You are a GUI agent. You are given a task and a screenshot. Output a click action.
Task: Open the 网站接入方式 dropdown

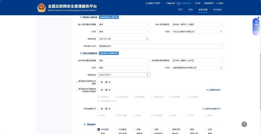(x=161, y=46)
